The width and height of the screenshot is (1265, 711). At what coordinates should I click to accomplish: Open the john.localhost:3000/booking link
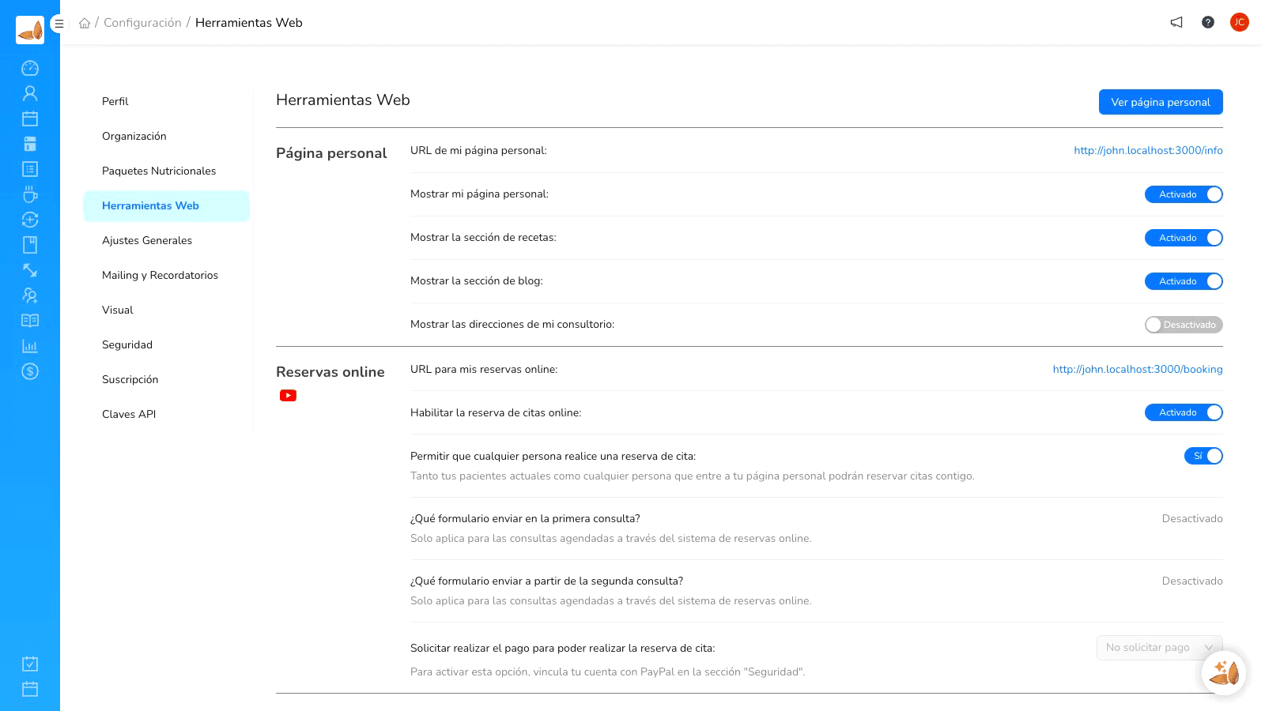tap(1138, 369)
